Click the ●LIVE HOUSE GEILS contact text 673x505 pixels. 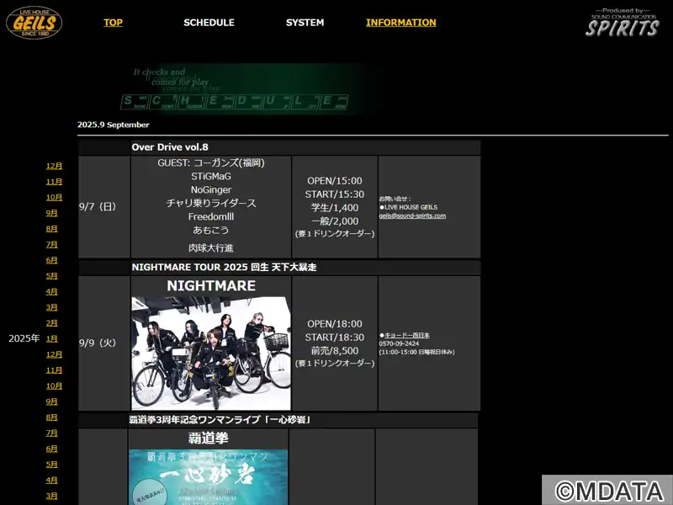408,207
